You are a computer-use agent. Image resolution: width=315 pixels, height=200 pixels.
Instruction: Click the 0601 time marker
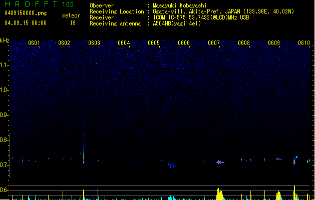click(34, 43)
